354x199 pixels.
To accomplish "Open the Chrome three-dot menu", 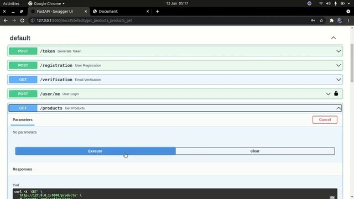I will click(x=348, y=20).
